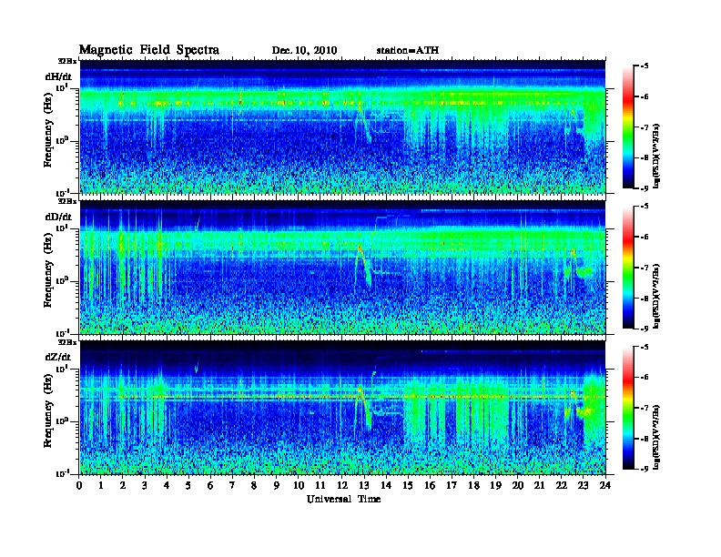This screenshot has width=721, height=557.
Task: Click the "dD/dt" panel label
Action: [x=58, y=217]
